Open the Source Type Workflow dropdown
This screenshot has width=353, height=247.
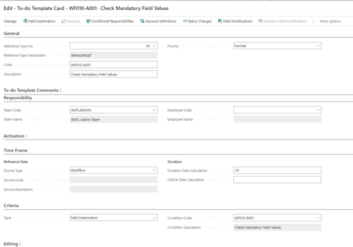(x=154, y=170)
